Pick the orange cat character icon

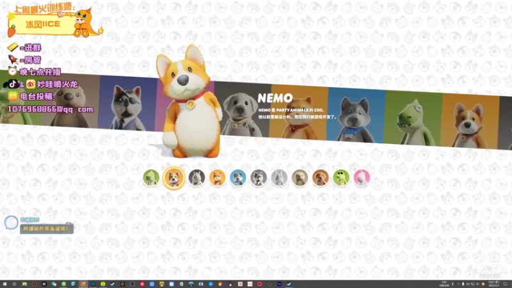217,178
